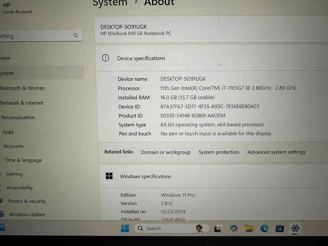Open the System protection link
The height and width of the screenshot is (246, 328).
(x=219, y=152)
